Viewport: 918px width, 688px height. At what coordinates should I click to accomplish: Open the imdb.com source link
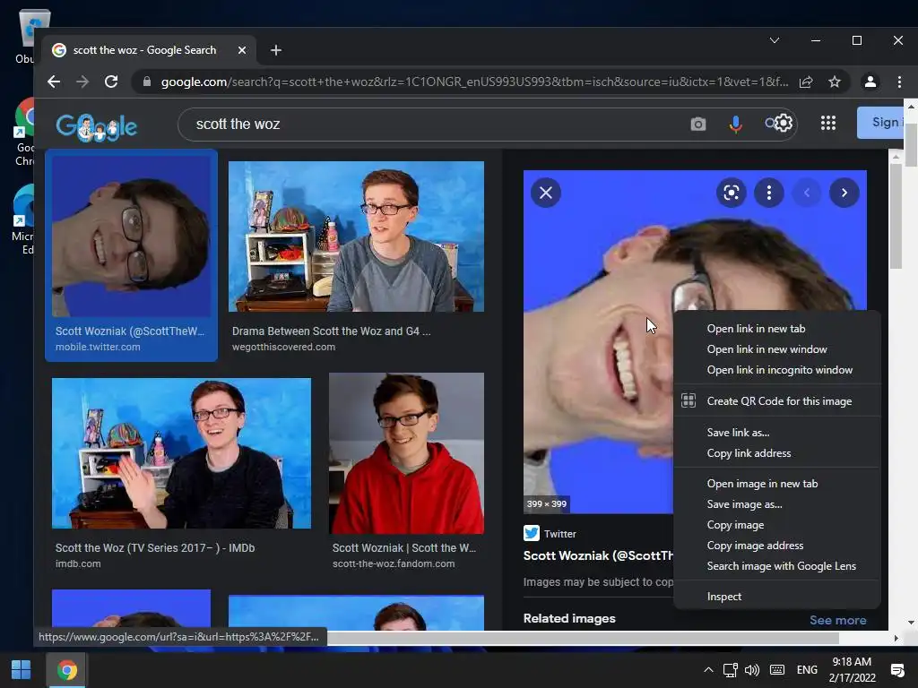(x=78, y=564)
